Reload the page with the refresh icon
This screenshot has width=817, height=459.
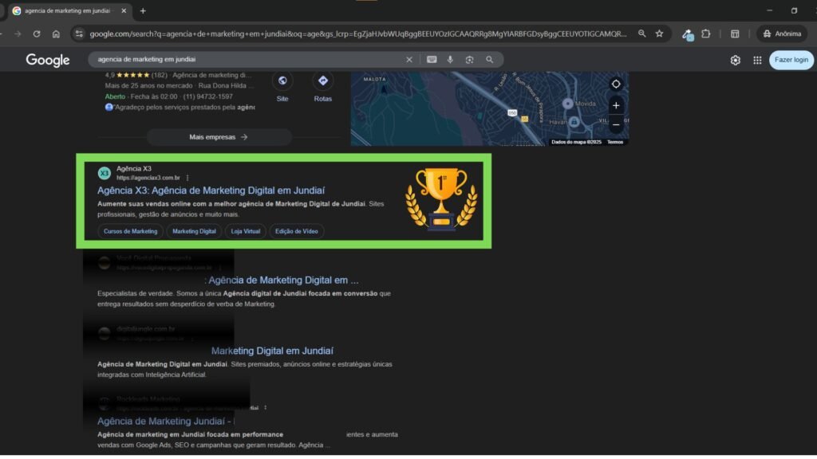click(37, 33)
